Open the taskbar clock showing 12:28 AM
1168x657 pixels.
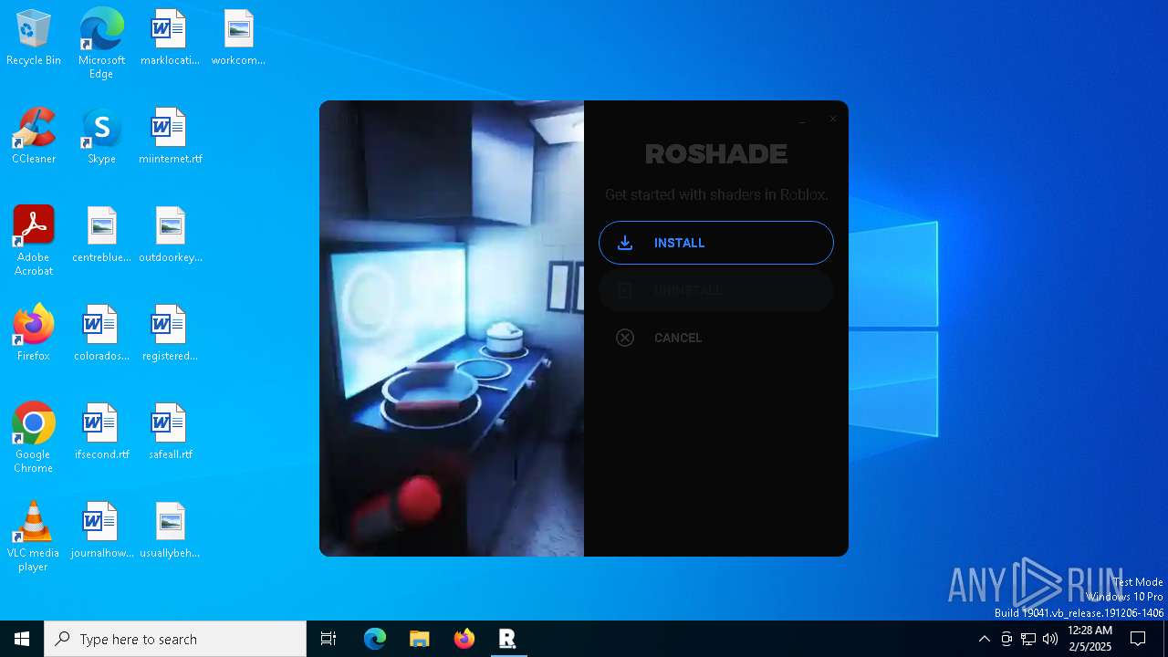1090,639
